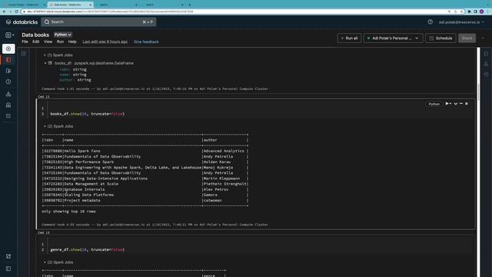Screen dimensions: 492x277
Task: Click the Python language label on cell
Action: 434,104
